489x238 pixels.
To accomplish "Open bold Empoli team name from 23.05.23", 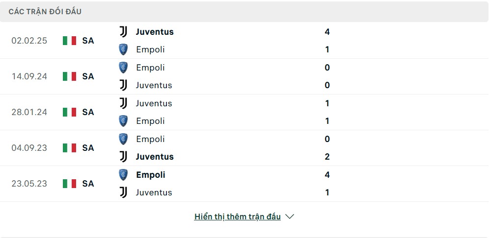I will click(151, 175).
